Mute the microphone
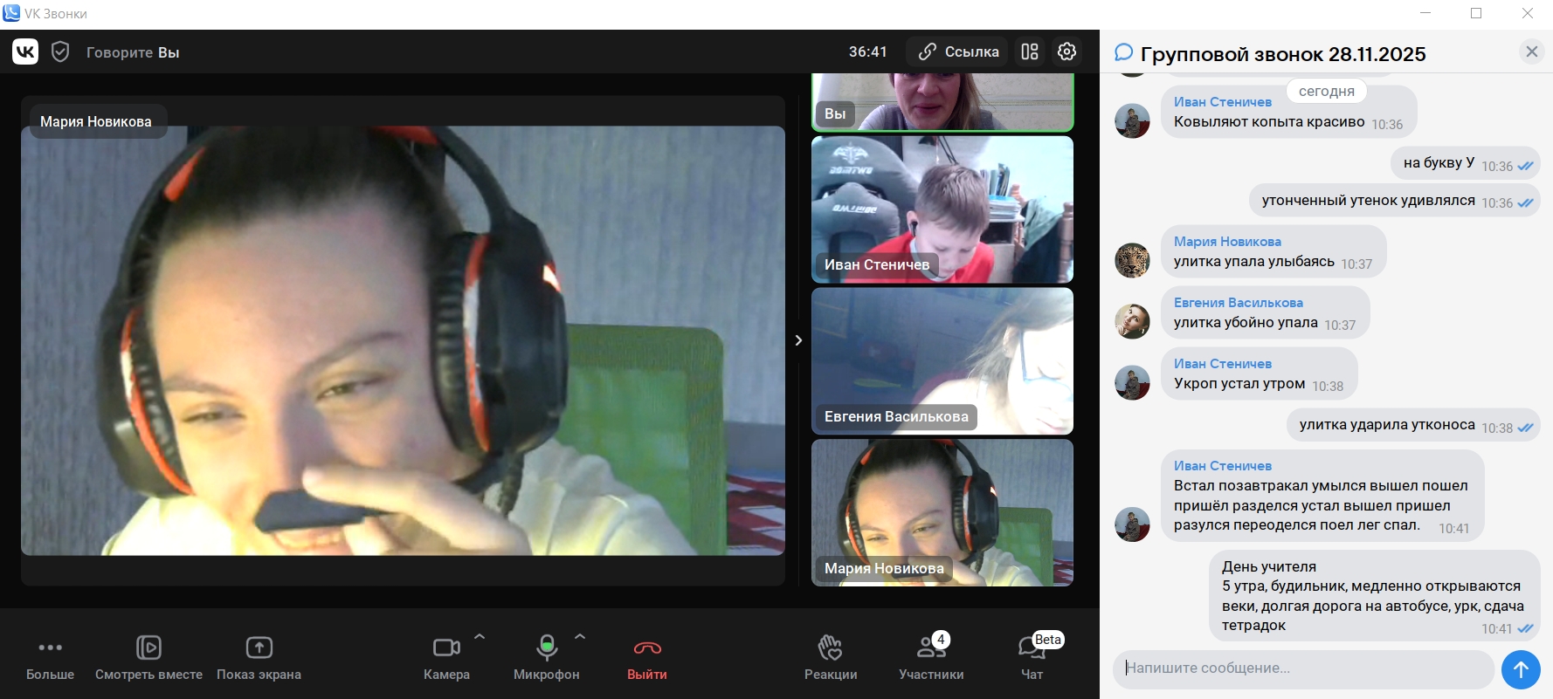The height and width of the screenshot is (699, 1553). 547,656
